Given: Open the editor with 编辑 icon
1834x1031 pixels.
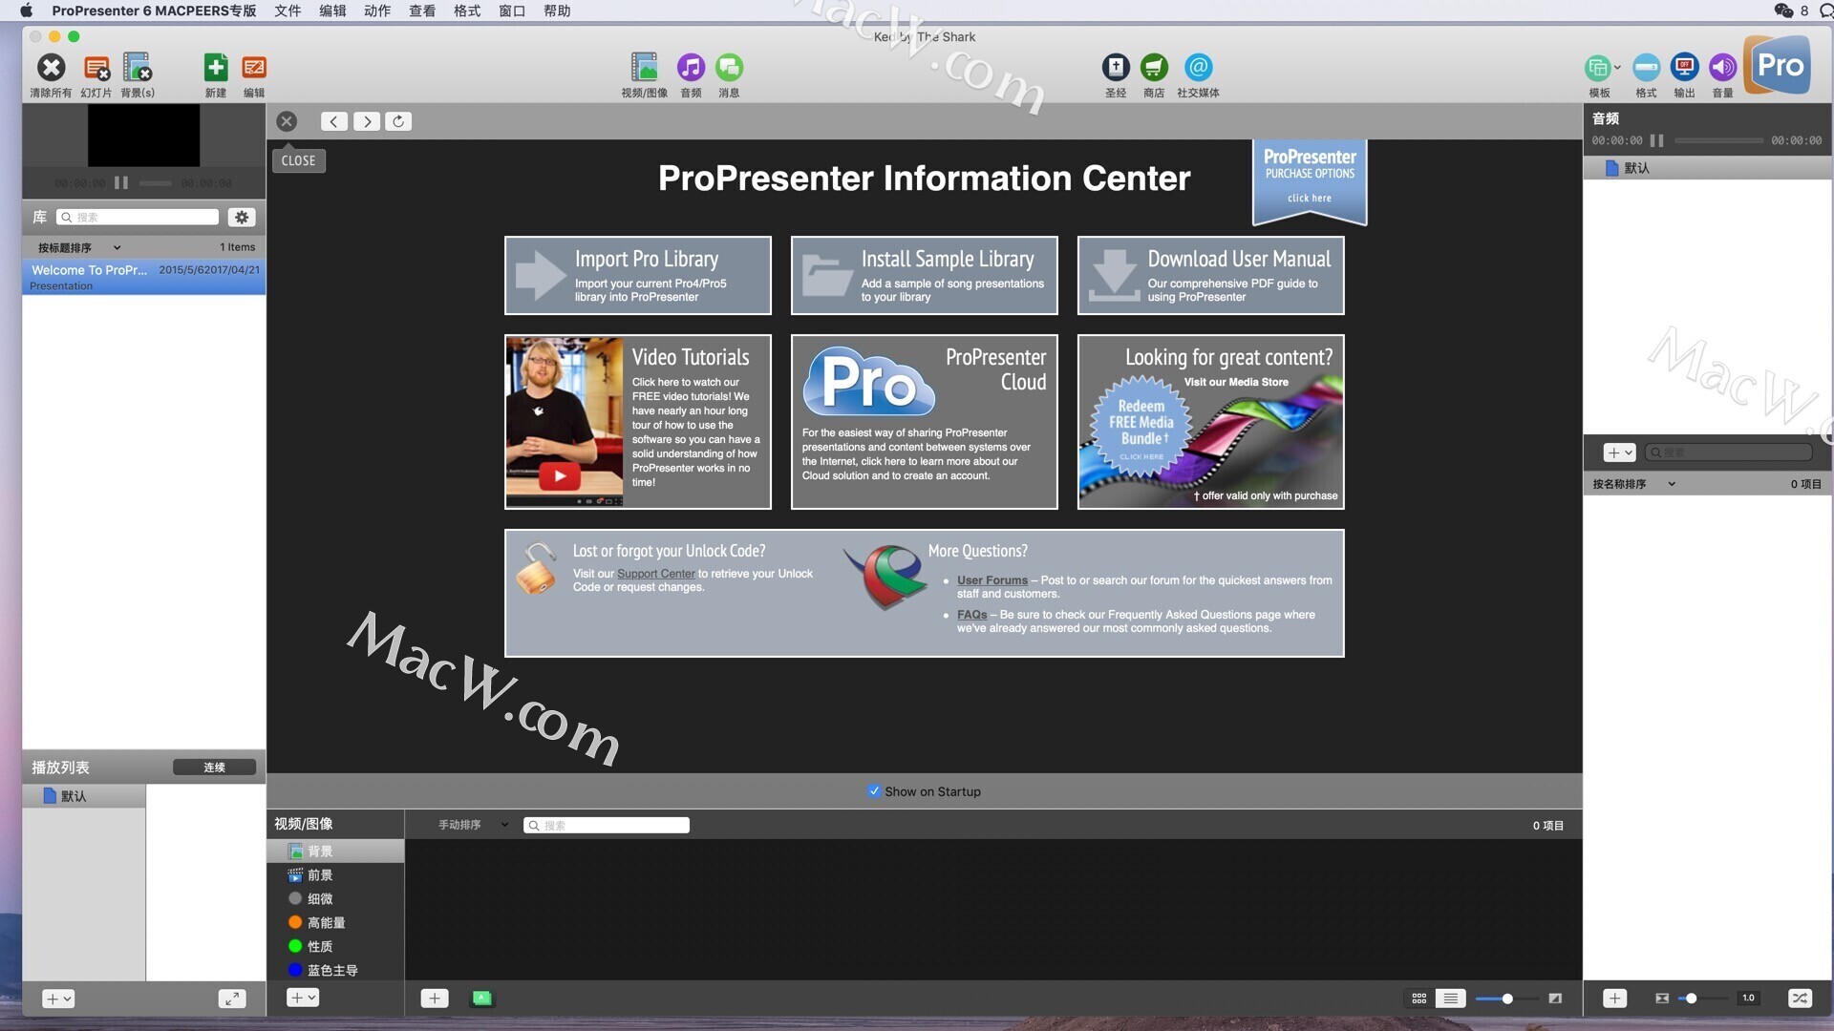Looking at the screenshot, I should click(254, 68).
